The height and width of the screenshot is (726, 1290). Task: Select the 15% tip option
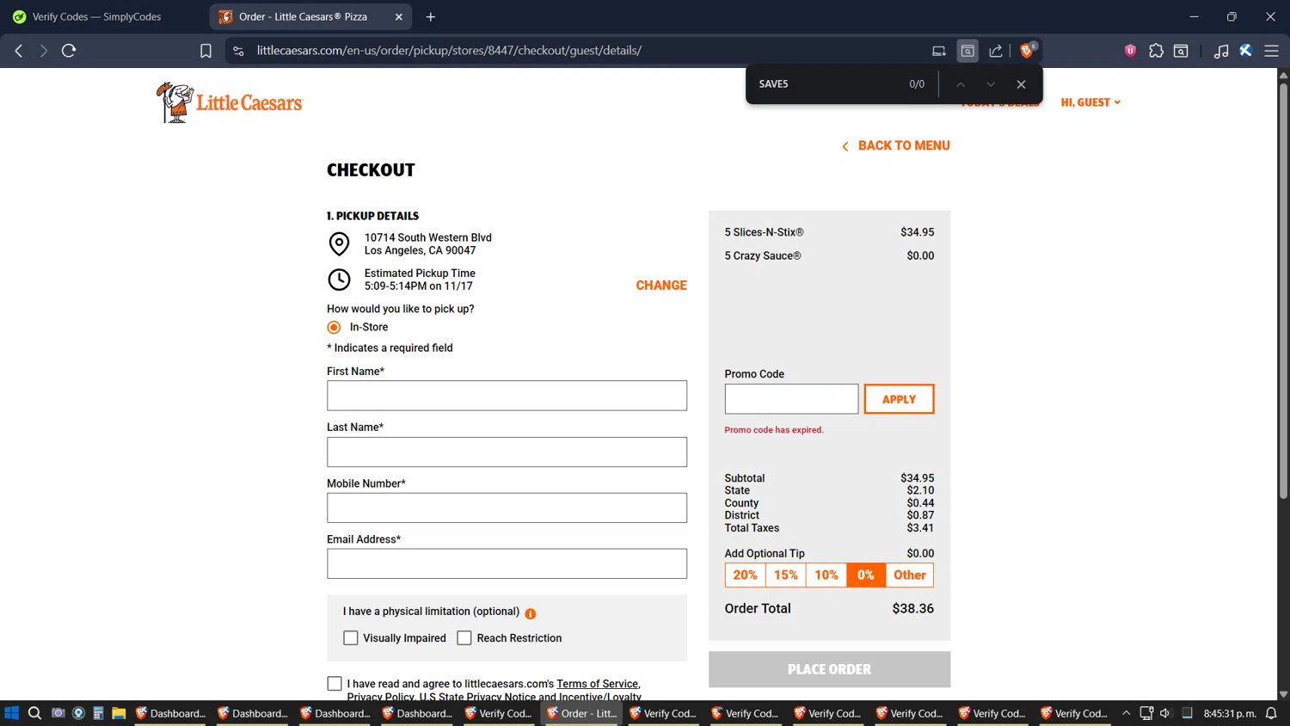[x=785, y=575]
